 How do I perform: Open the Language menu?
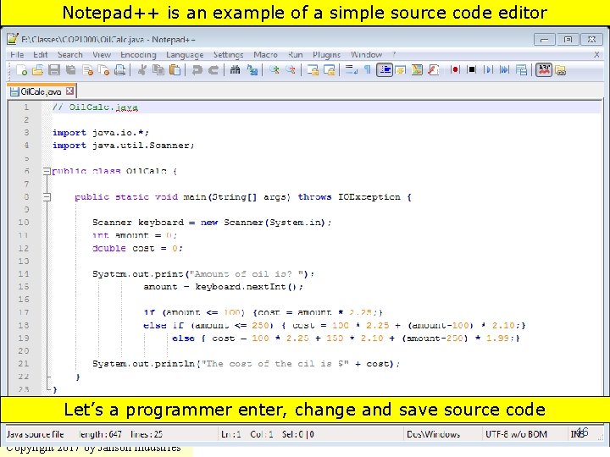tap(185, 55)
